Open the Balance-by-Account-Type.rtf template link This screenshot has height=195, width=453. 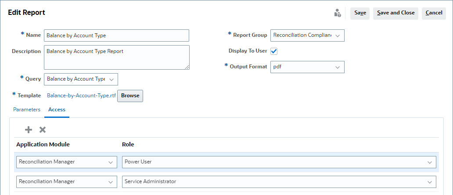point(81,96)
